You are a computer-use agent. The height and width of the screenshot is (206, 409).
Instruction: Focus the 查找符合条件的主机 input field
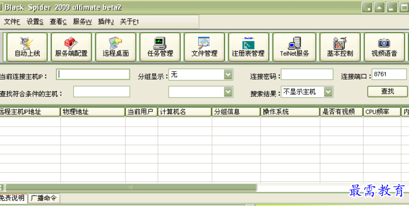(101, 92)
